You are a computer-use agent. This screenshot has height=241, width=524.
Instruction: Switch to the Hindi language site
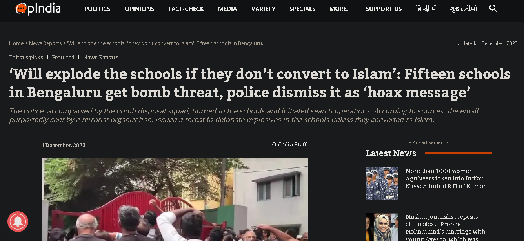pos(426,9)
